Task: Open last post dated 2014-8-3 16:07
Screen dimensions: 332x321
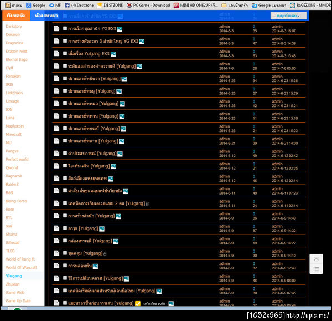Action: click(284, 31)
